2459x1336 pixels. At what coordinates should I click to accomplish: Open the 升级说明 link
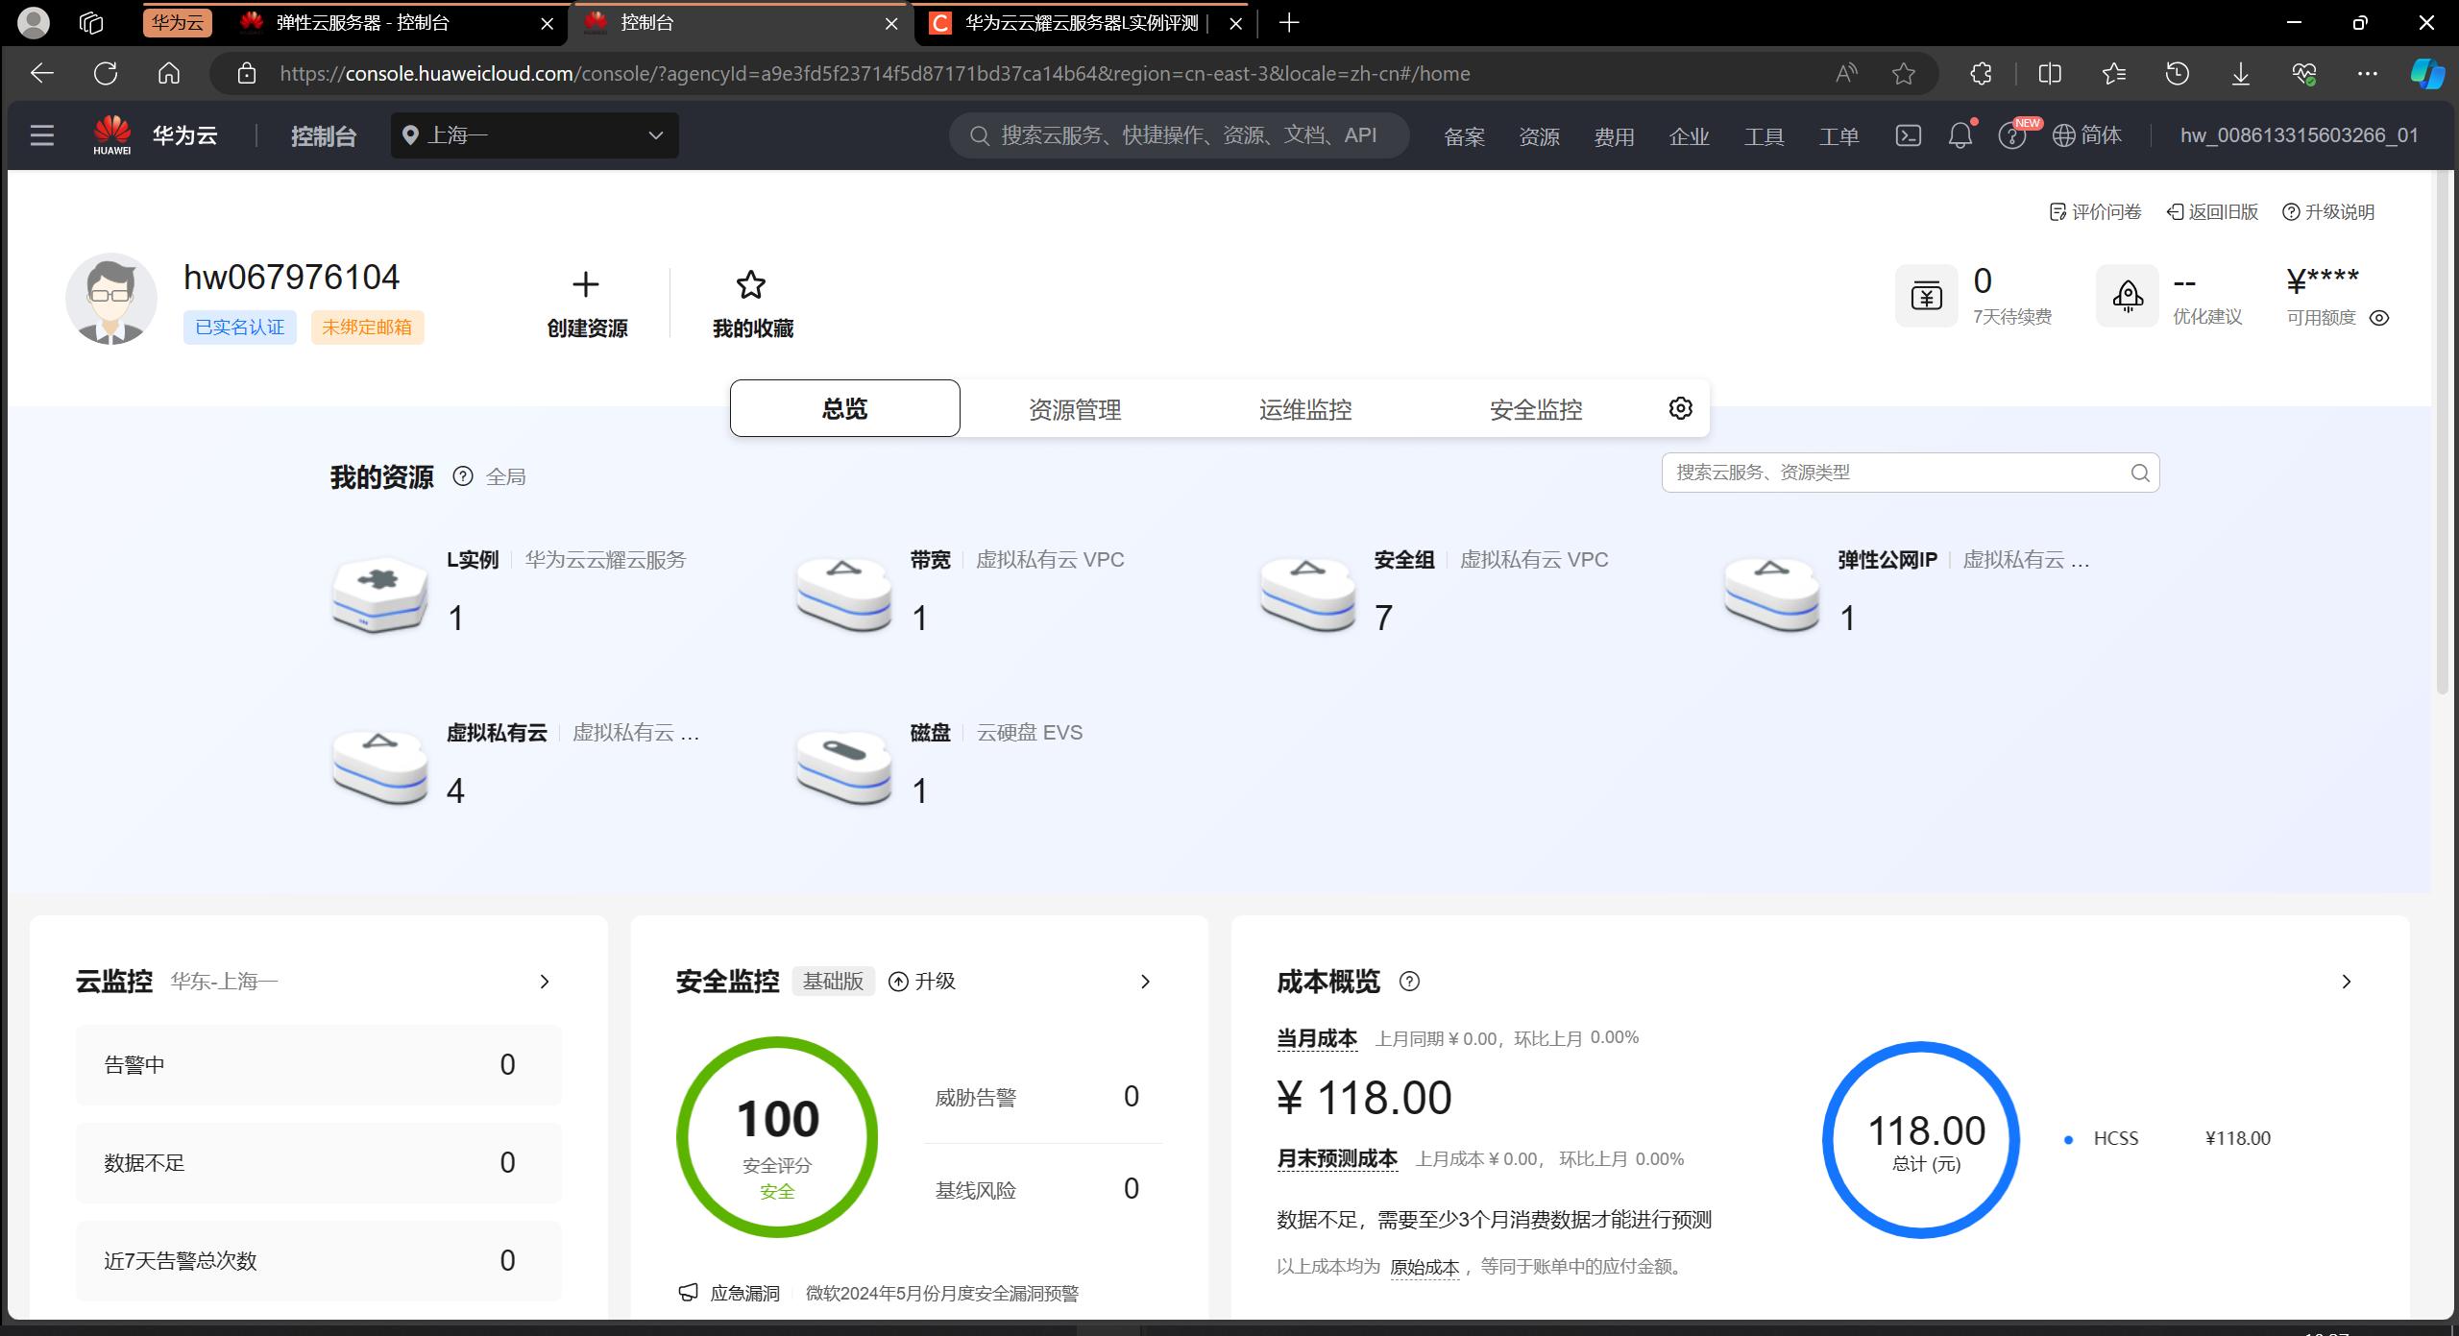pyautogui.click(x=2328, y=211)
